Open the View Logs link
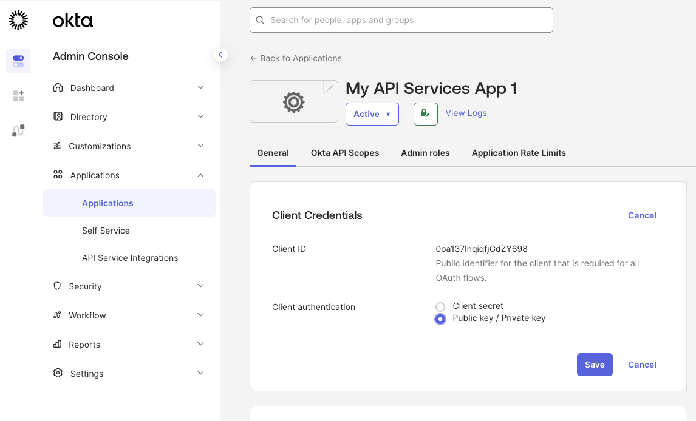Image resolution: width=696 pixels, height=421 pixels. coord(466,113)
